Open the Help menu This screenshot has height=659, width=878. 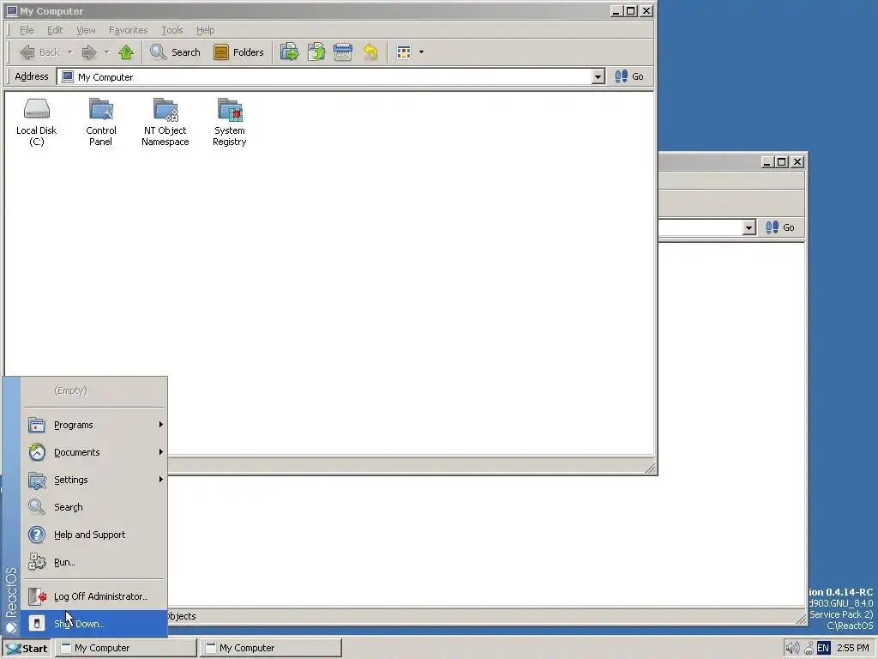point(206,30)
